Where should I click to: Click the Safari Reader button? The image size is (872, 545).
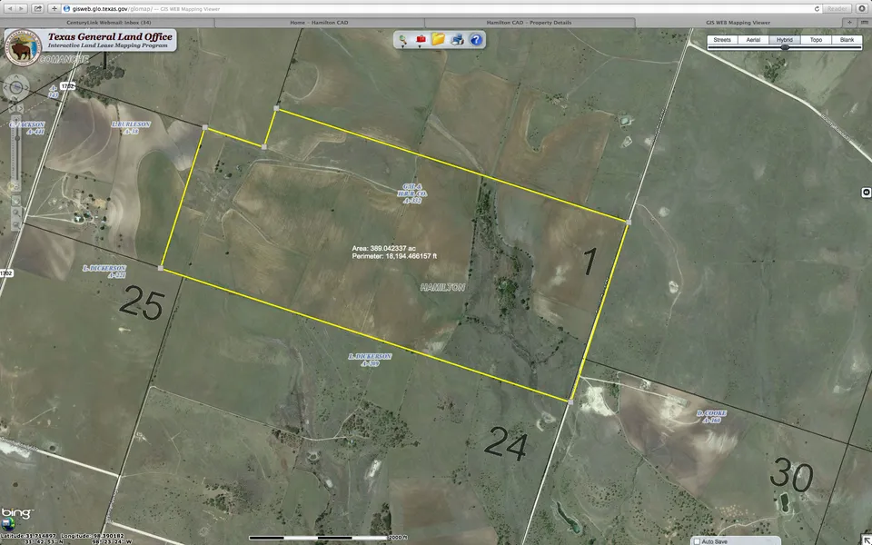pyautogui.click(x=837, y=8)
